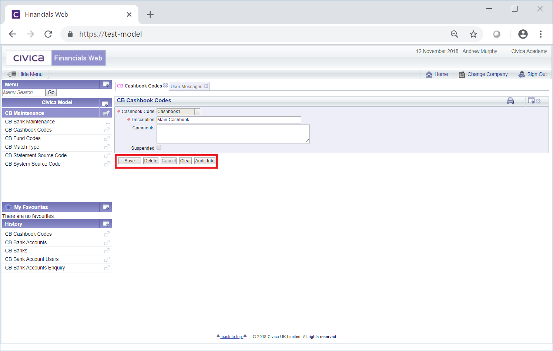Open CB Cashbook Codes in new window icon

point(107,130)
